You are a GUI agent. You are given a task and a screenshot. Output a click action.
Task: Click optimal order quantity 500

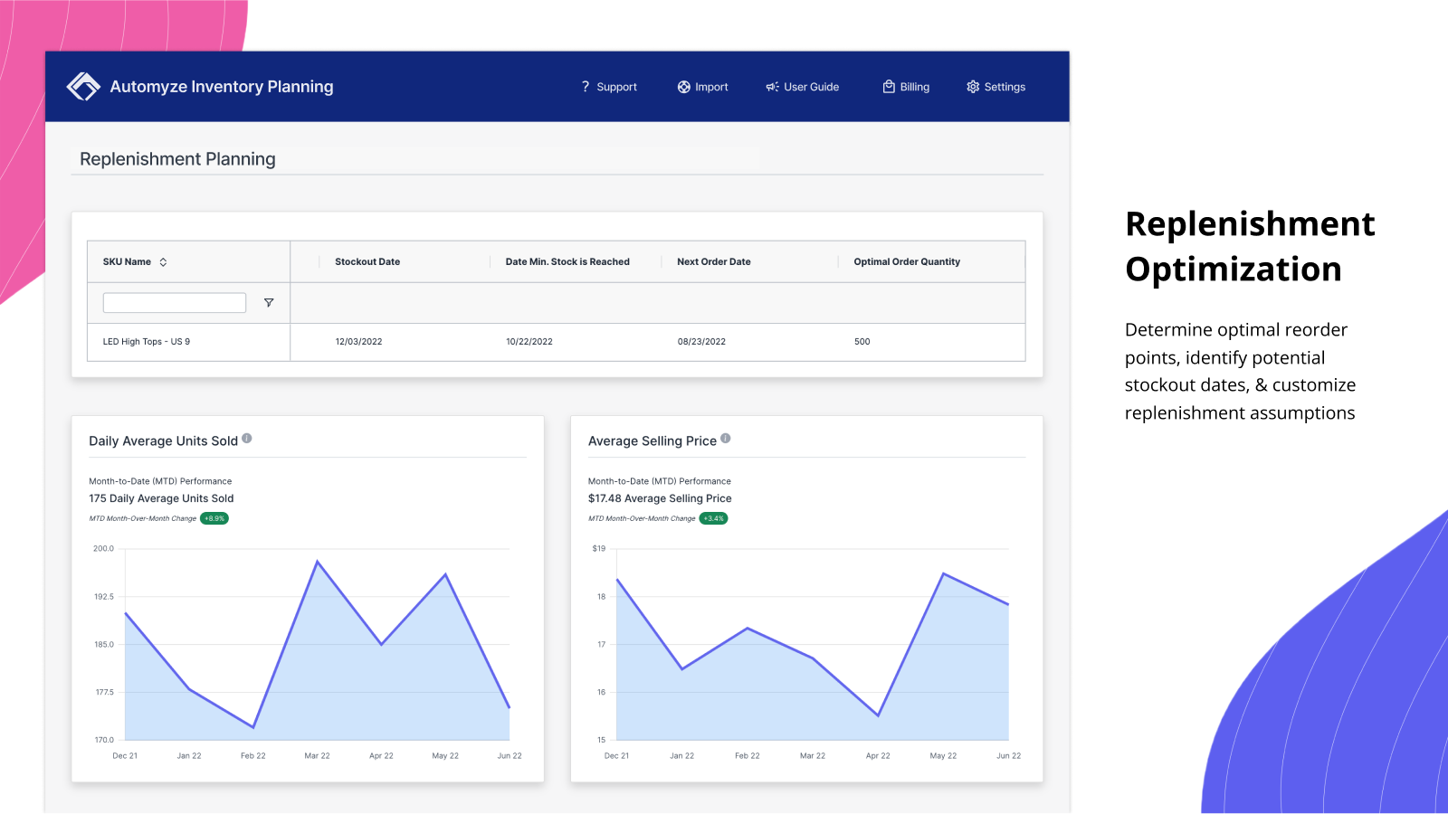(x=862, y=342)
